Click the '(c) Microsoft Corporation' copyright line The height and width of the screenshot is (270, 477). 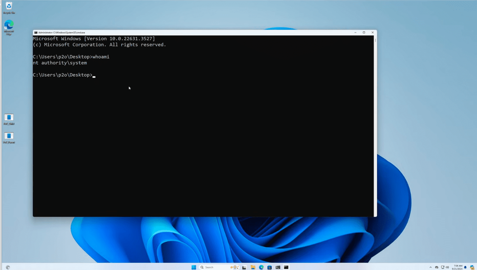pos(99,44)
